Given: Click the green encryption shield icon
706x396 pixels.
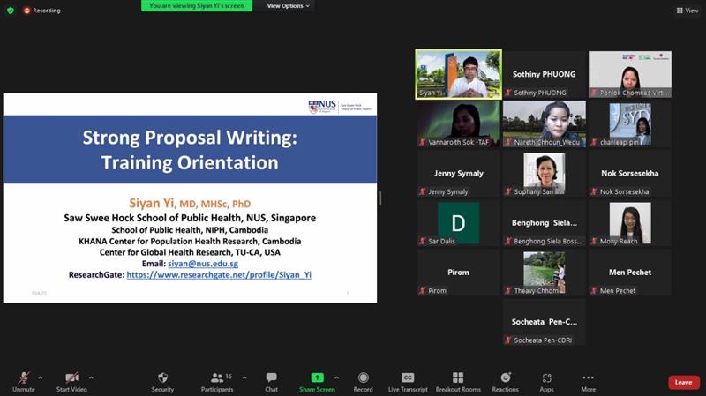Looking at the screenshot, I should point(11,11).
